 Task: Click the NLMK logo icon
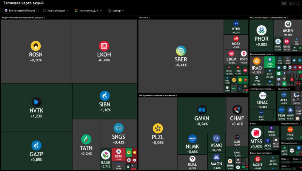192,139
